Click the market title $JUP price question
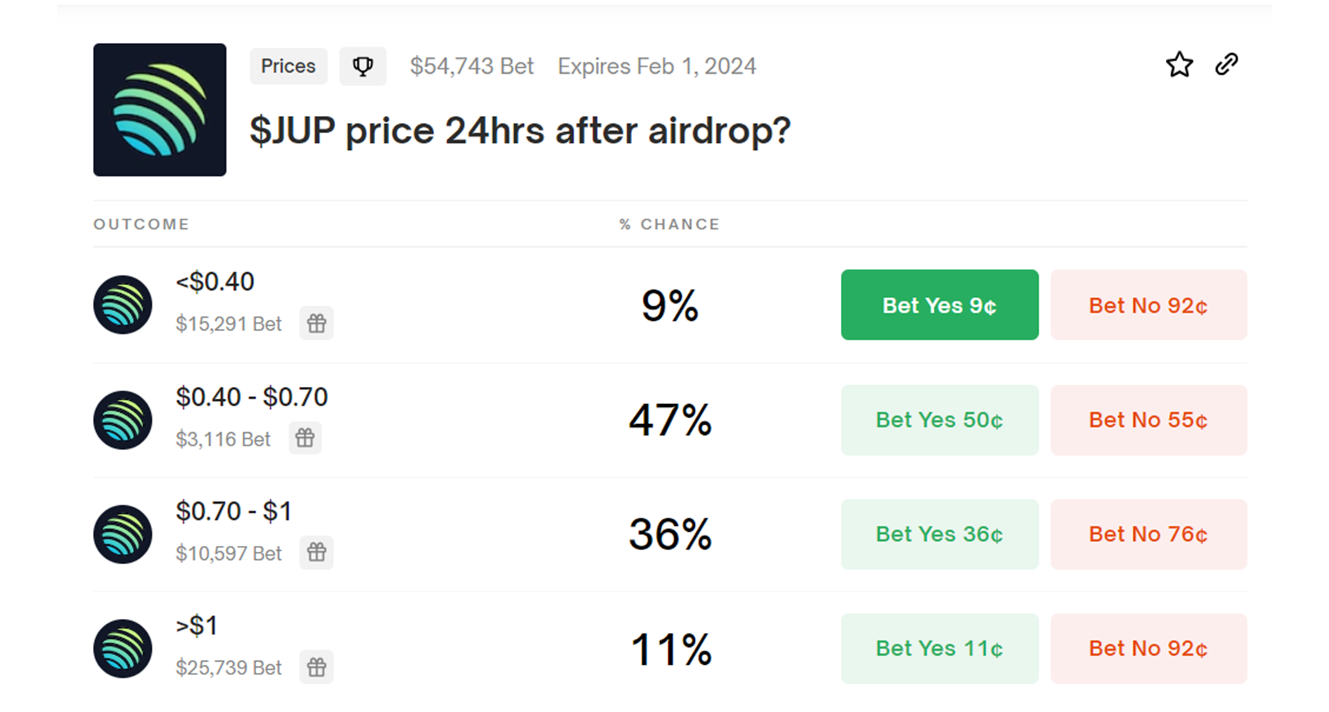Viewport: 1329px width, 712px height. (520, 131)
